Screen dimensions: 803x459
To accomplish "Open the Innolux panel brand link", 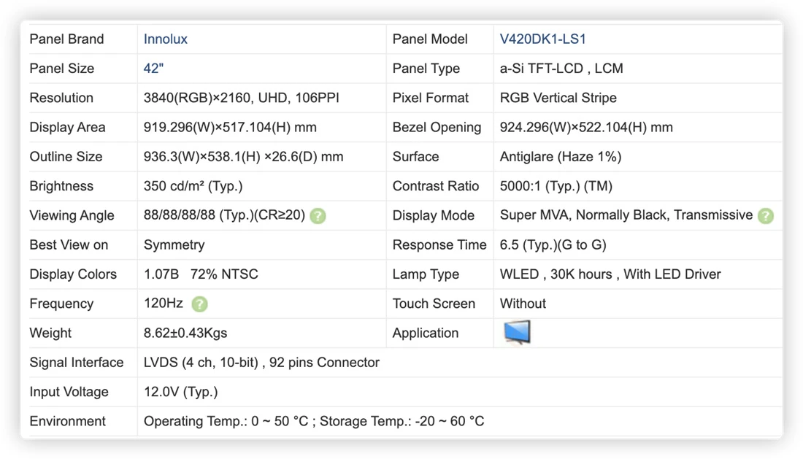I will (x=166, y=39).
